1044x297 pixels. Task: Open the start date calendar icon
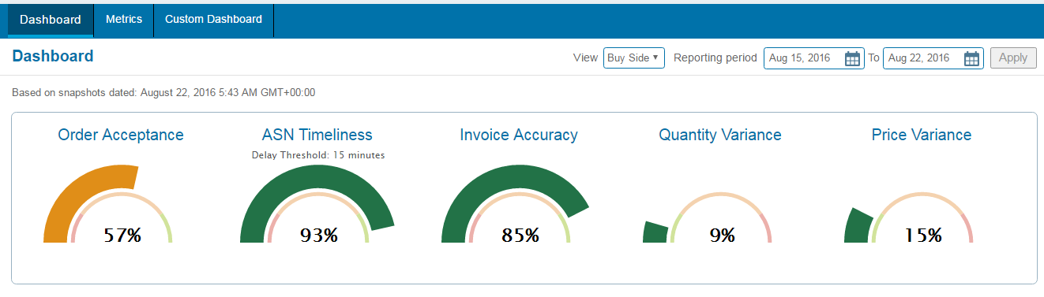(x=852, y=58)
